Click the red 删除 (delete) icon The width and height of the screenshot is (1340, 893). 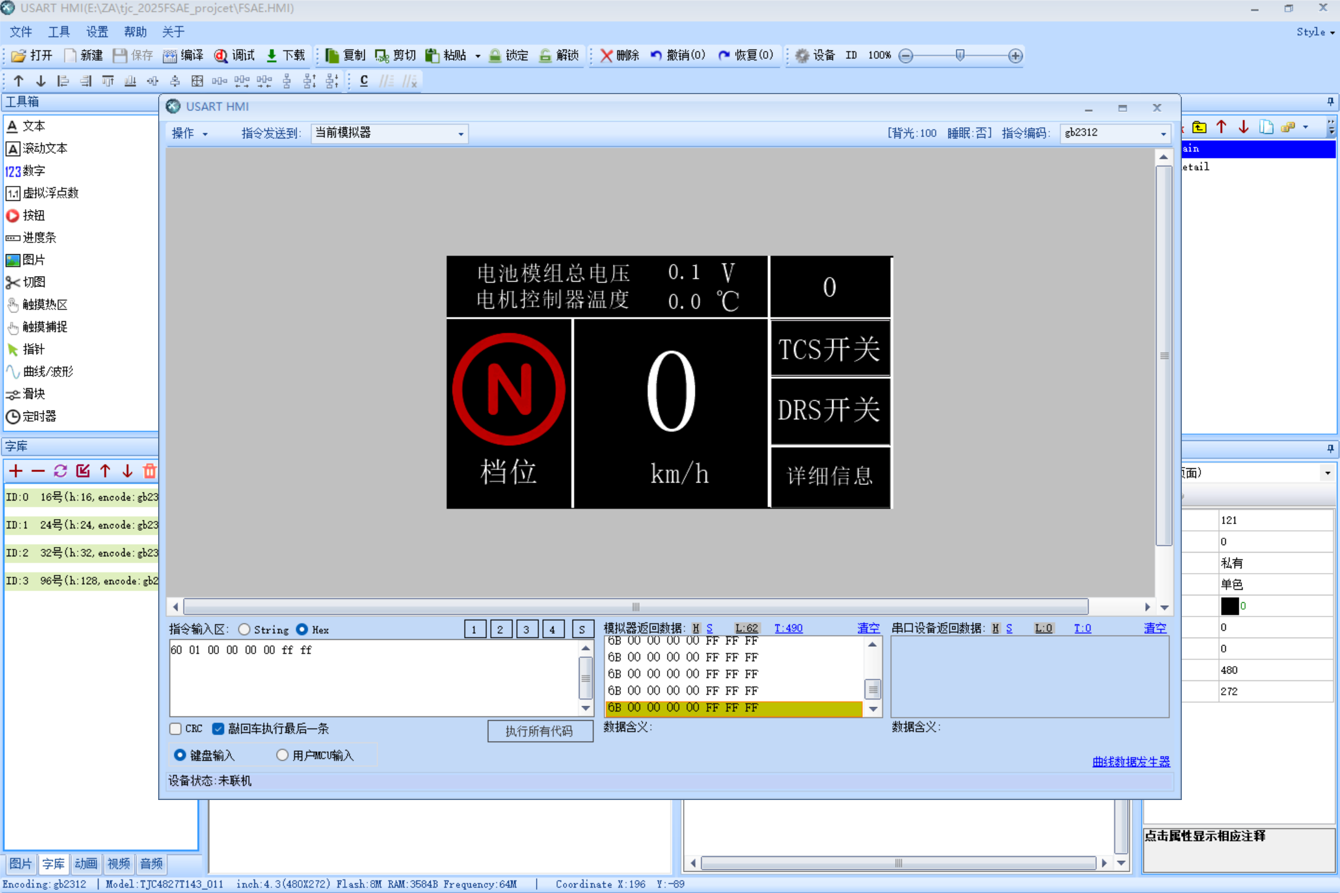(607, 56)
